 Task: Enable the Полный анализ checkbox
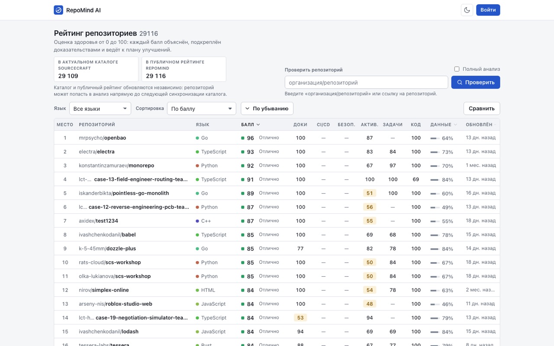(457, 69)
